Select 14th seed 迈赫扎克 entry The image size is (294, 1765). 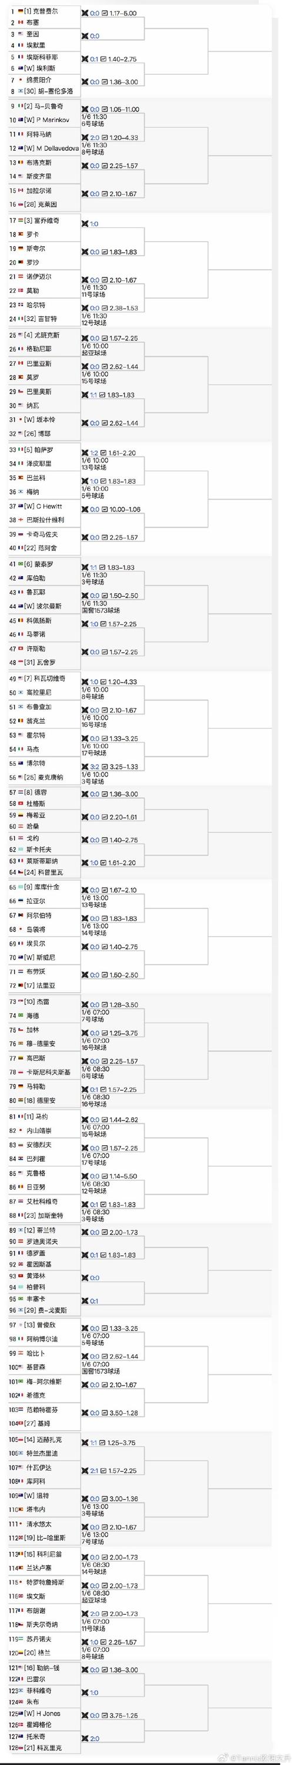[x=42, y=1440]
